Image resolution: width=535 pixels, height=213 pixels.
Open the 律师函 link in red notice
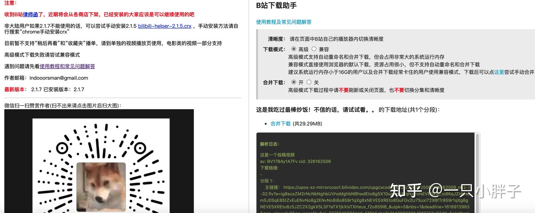30,14
